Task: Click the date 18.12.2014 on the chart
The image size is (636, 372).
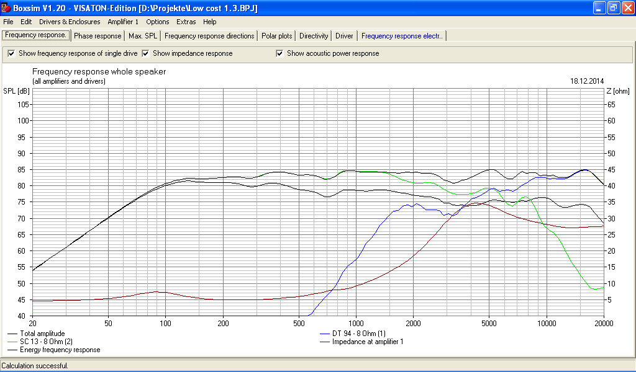Action: tap(587, 81)
